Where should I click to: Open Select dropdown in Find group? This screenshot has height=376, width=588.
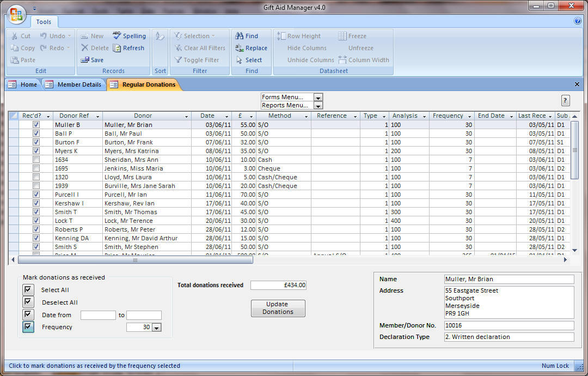249,60
